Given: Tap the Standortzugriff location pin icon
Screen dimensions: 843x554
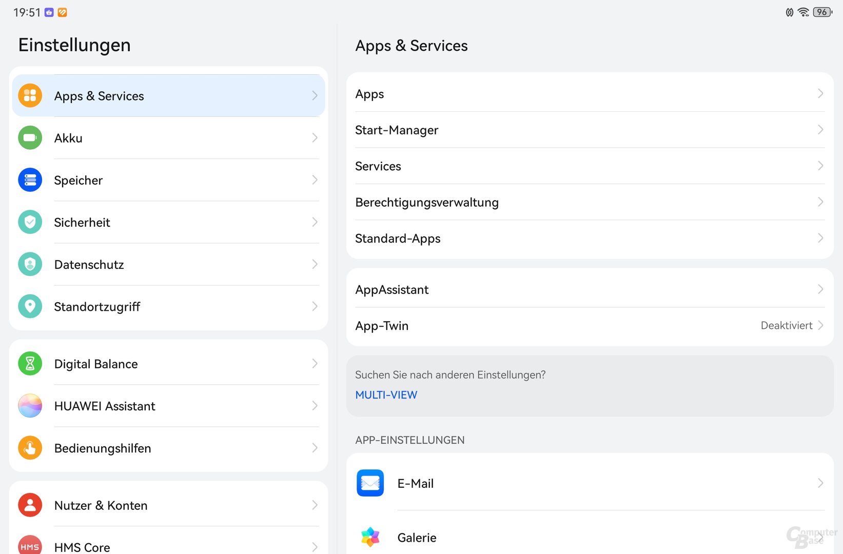Looking at the screenshot, I should pyautogui.click(x=30, y=306).
